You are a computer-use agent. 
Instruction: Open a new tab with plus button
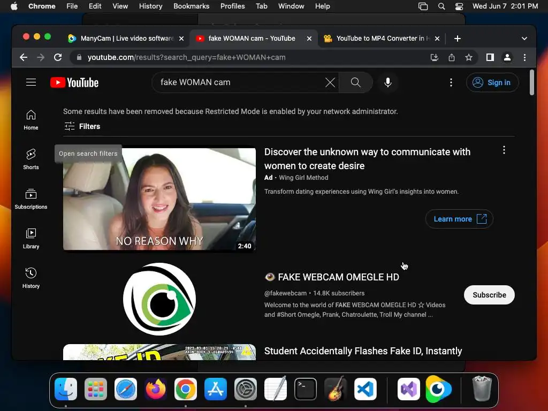click(458, 39)
